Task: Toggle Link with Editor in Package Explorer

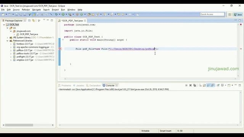Action: coord(34,21)
